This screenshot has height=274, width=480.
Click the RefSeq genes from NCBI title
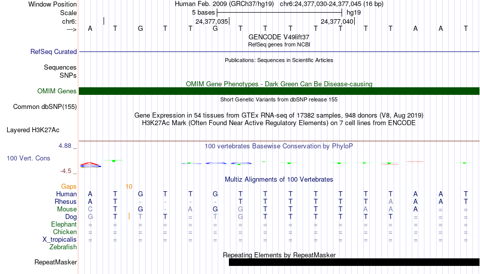click(x=279, y=44)
